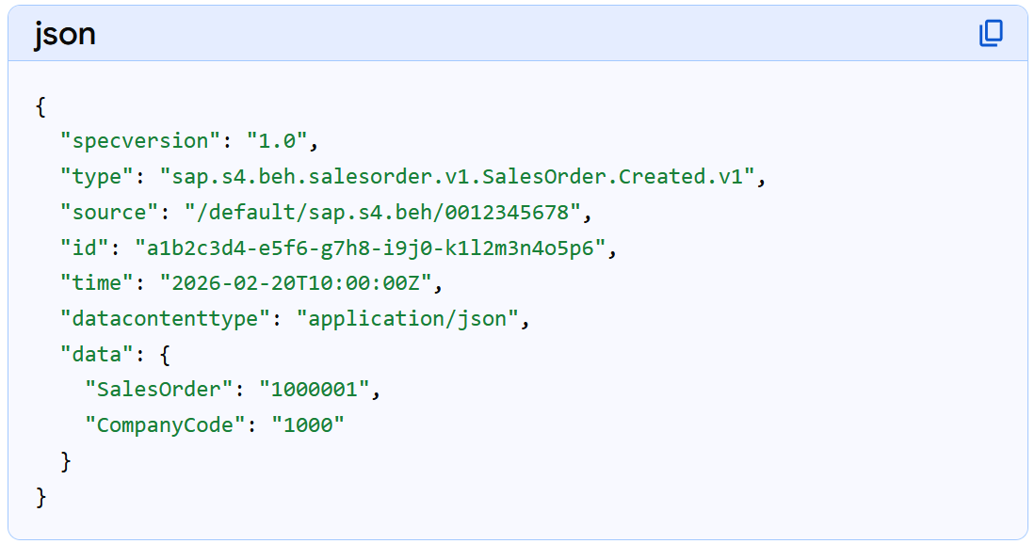Click the "source" key name
The height and width of the screenshot is (544, 1035).
pyautogui.click(x=104, y=213)
